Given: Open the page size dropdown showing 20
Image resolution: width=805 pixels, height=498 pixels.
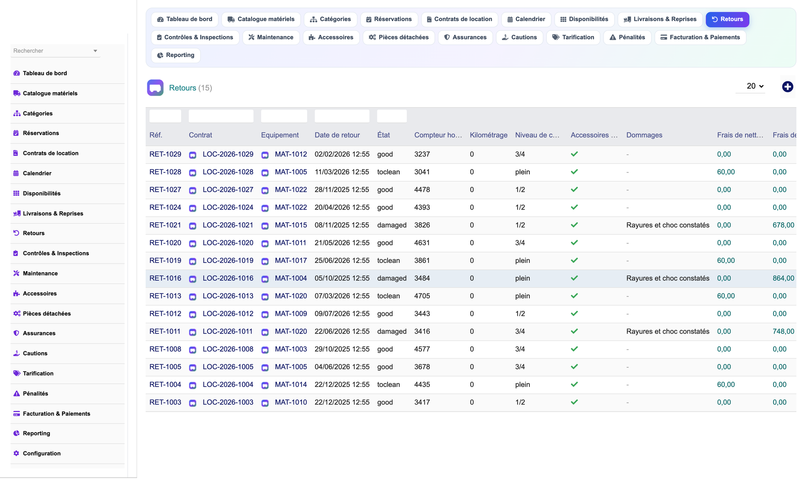Looking at the screenshot, I should coord(750,86).
